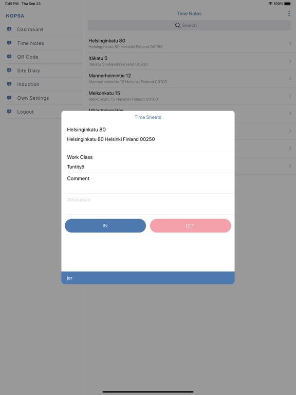This screenshot has width=296, height=395.
Task: Select the Helsinginkatu 80 list entry title
Action: 107,41
